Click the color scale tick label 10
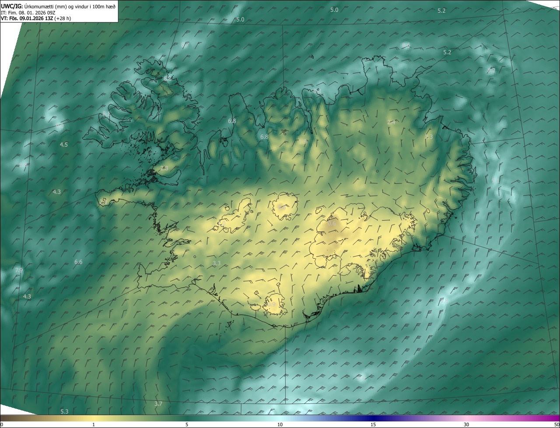The width and height of the screenshot is (560, 428). pyautogui.click(x=280, y=424)
